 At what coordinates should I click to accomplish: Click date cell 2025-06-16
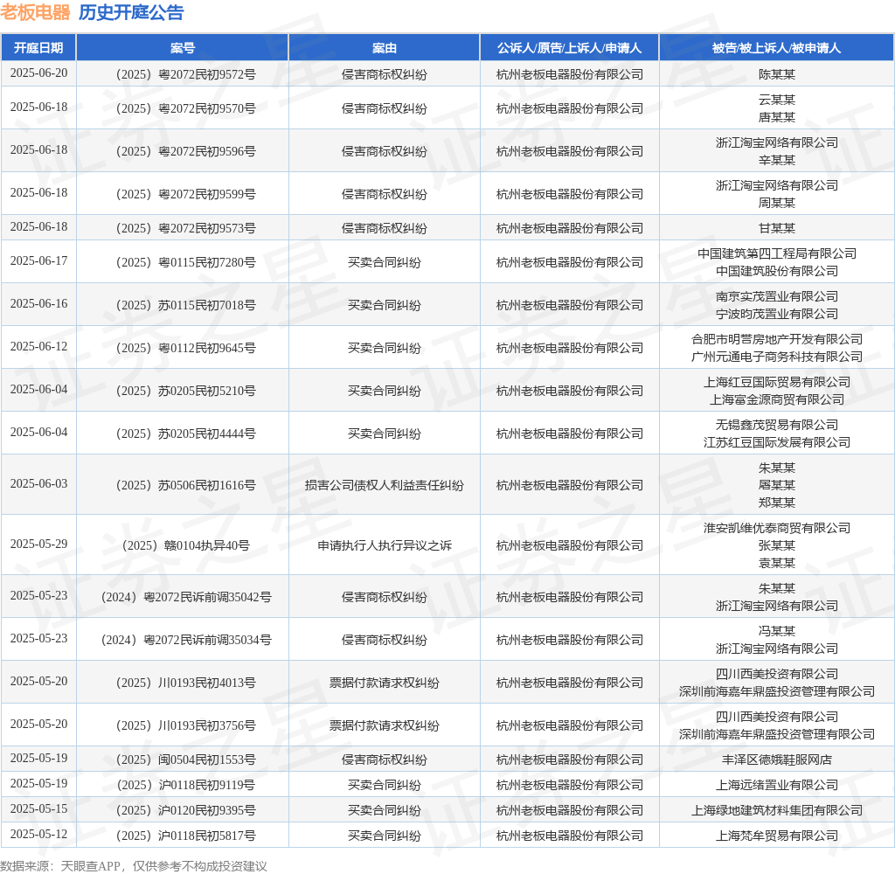(x=38, y=303)
